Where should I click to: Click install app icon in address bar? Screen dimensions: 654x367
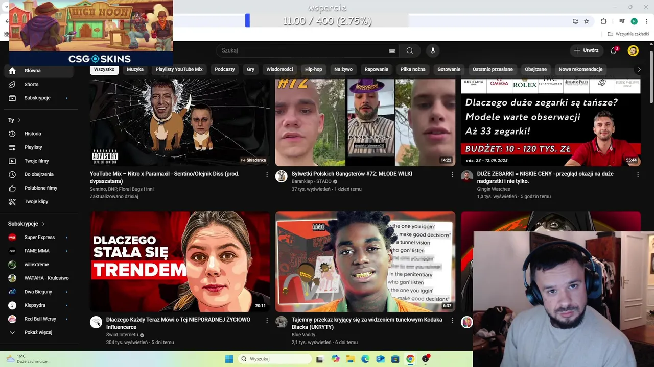[575, 21]
